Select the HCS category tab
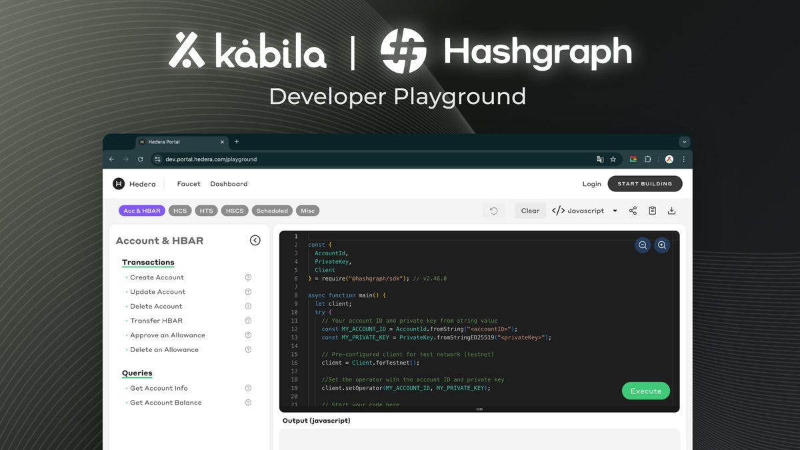The width and height of the screenshot is (800, 450). tap(180, 211)
